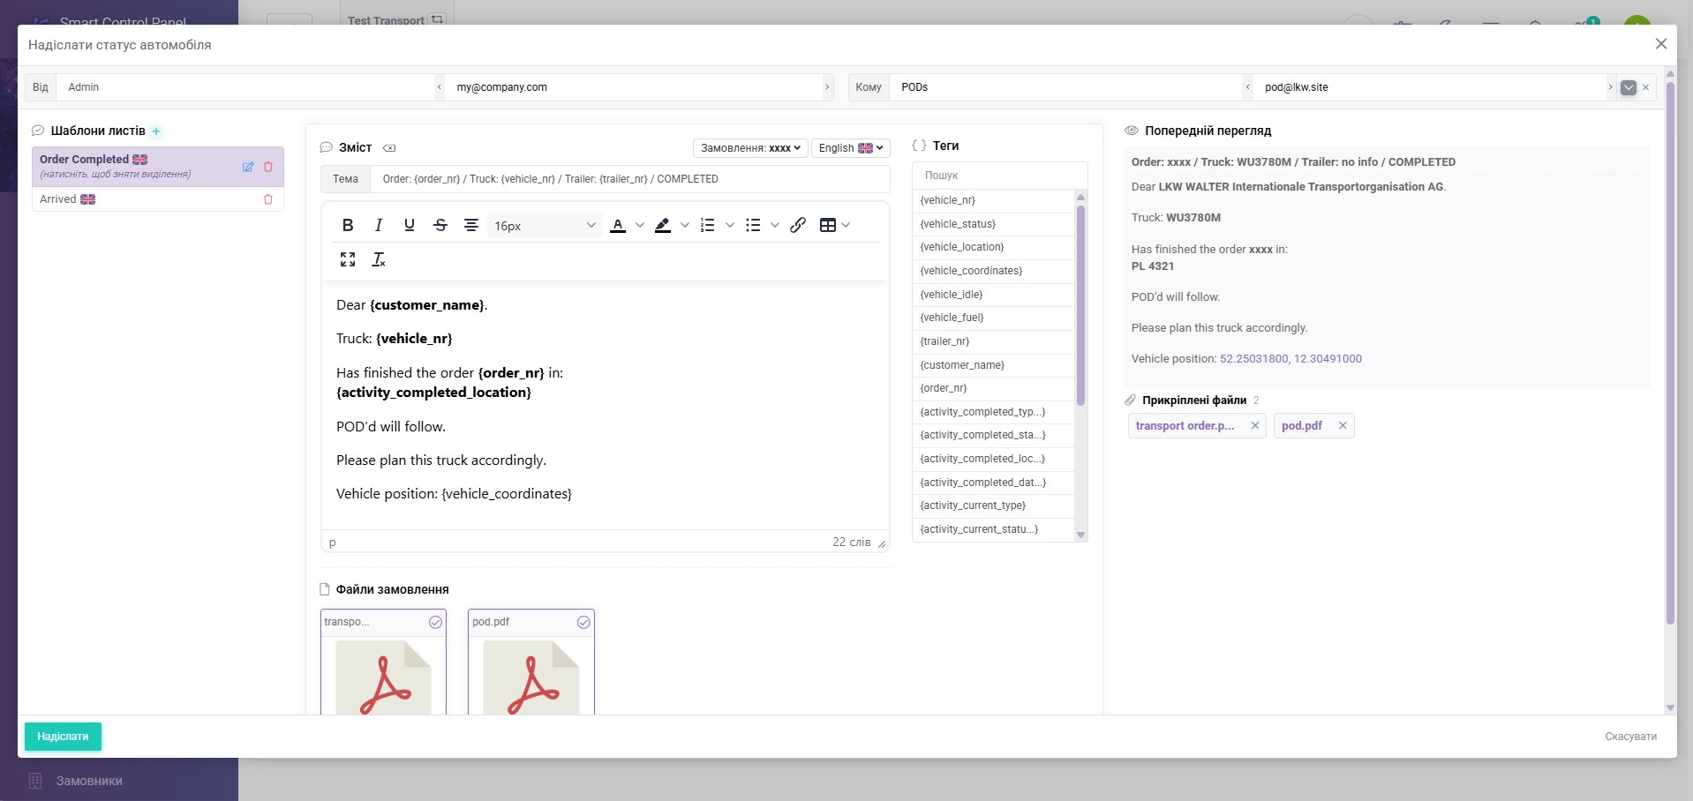The image size is (1693, 801).
Task: Toggle selection of transport order file
Action: (435, 622)
